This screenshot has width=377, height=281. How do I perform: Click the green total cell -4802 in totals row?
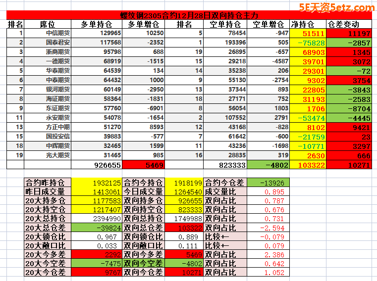pyautogui.click(x=269, y=165)
